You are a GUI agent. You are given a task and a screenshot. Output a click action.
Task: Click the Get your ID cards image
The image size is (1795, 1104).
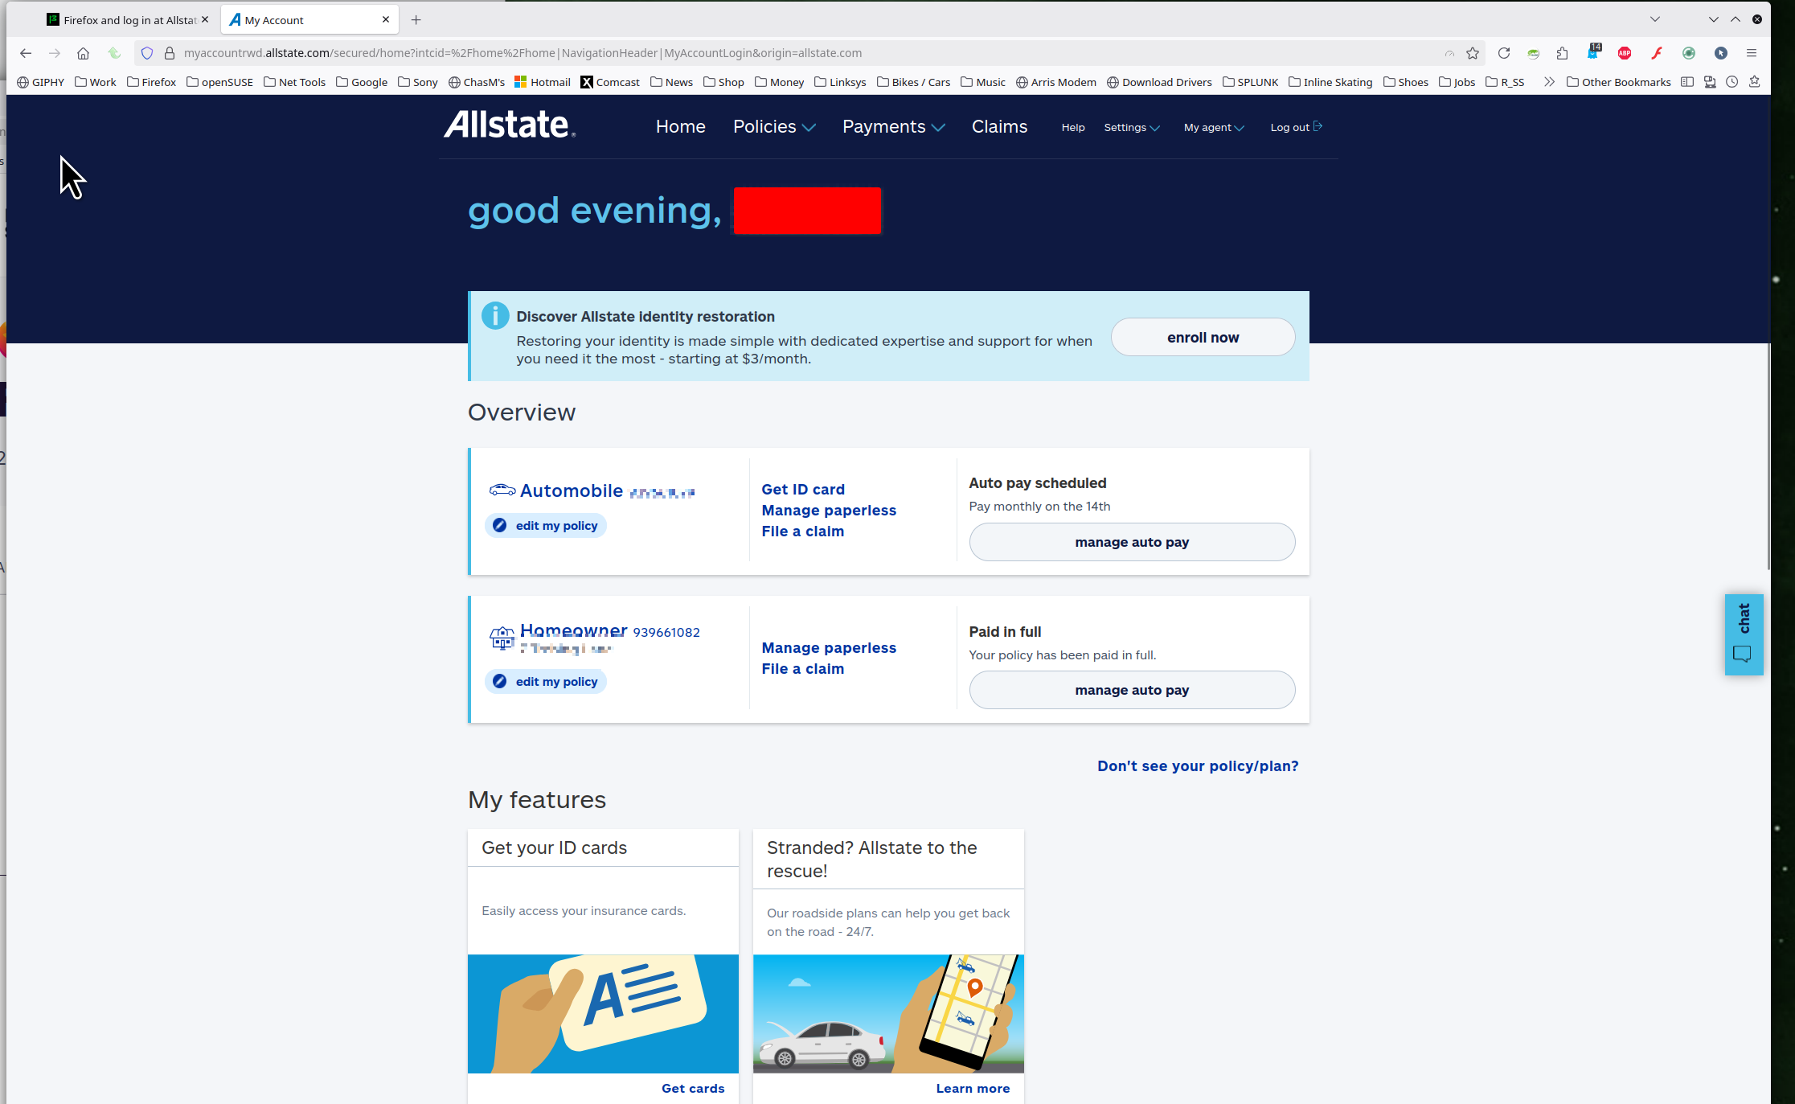click(603, 1013)
